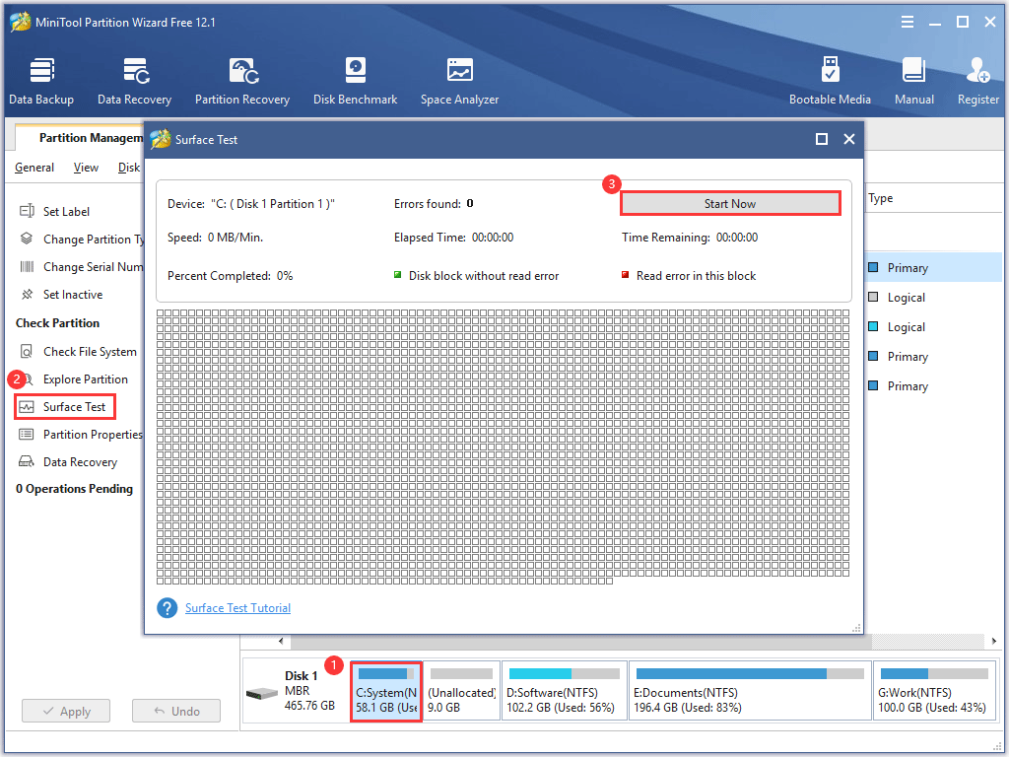Select the D:Software(NTFS) partition

tap(565, 691)
